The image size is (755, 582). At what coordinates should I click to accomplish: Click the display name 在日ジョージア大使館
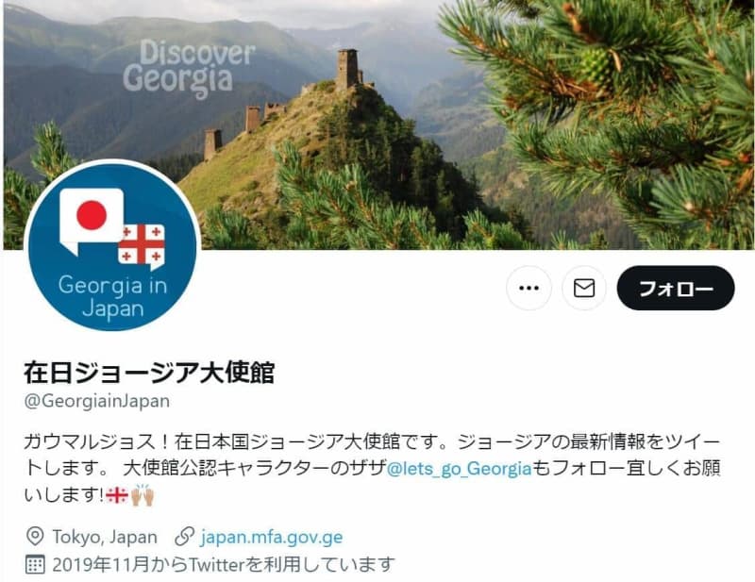pos(149,372)
